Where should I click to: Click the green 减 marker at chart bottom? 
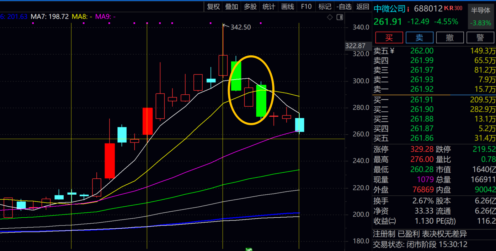[x=249, y=250]
